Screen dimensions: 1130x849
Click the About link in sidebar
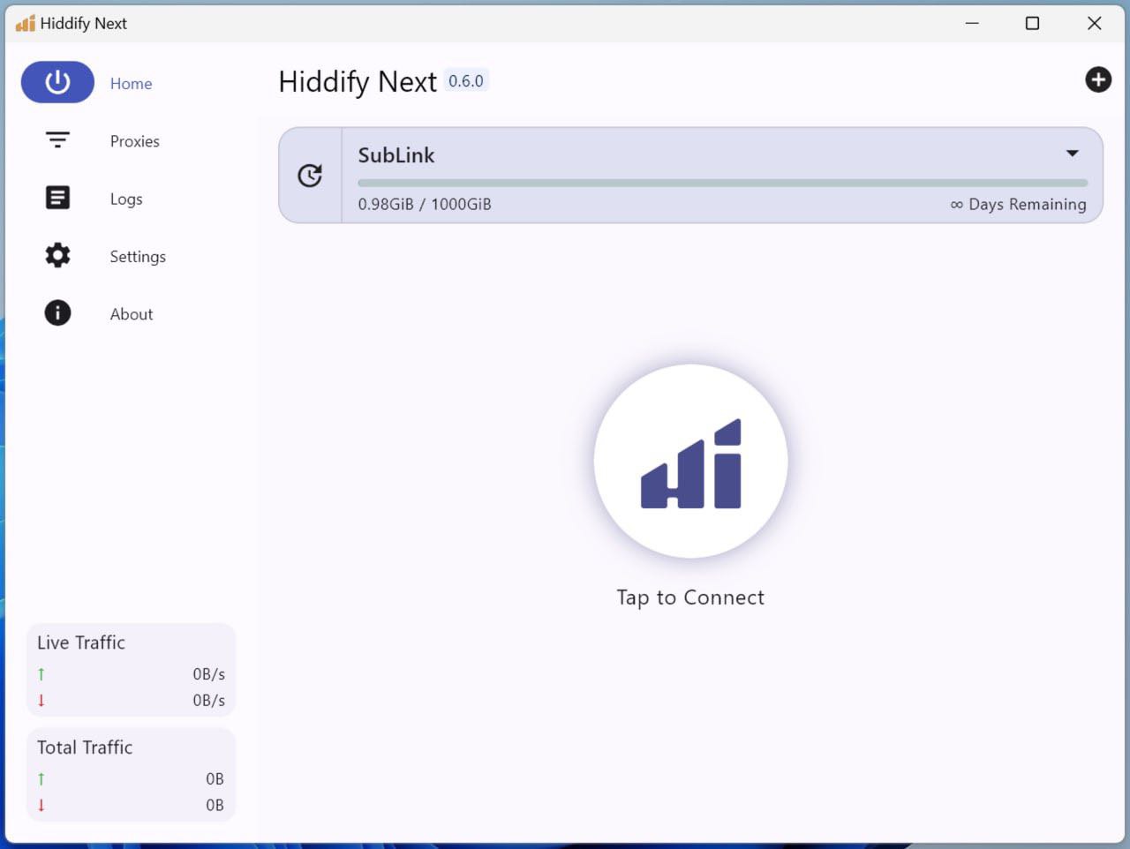click(x=131, y=313)
